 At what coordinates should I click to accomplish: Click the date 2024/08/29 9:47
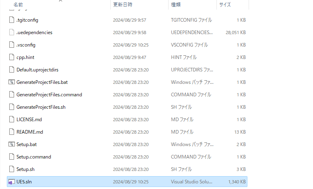(130, 57)
